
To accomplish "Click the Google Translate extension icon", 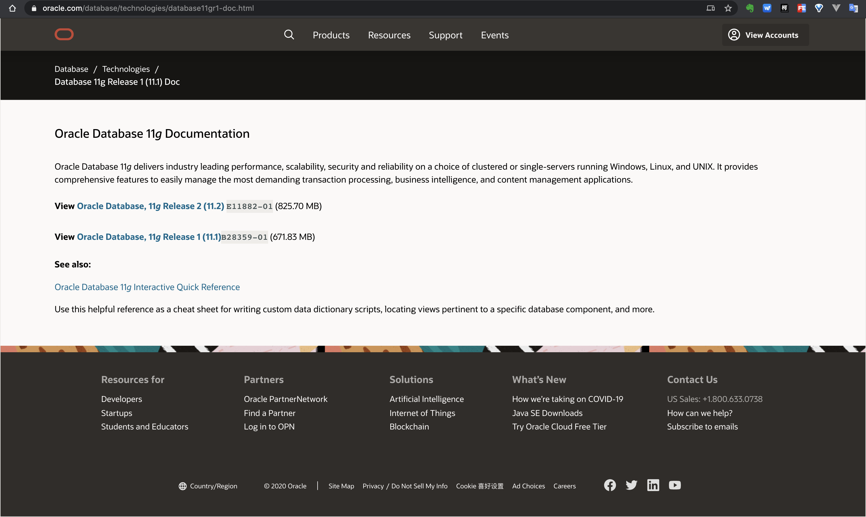I will 854,8.
